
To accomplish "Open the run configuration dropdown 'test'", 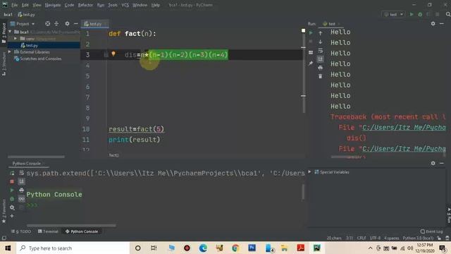I will click(393, 14).
